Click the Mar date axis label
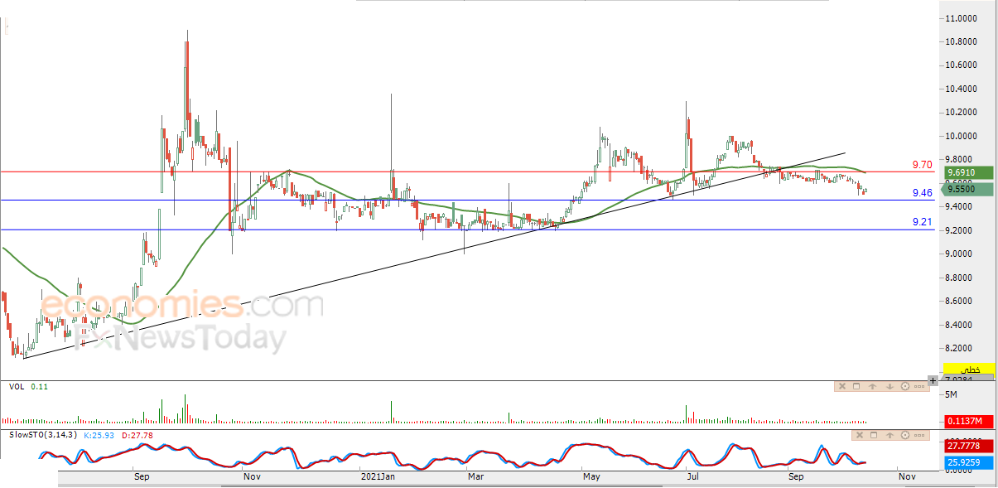The image size is (998, 488). pos(475,476)
